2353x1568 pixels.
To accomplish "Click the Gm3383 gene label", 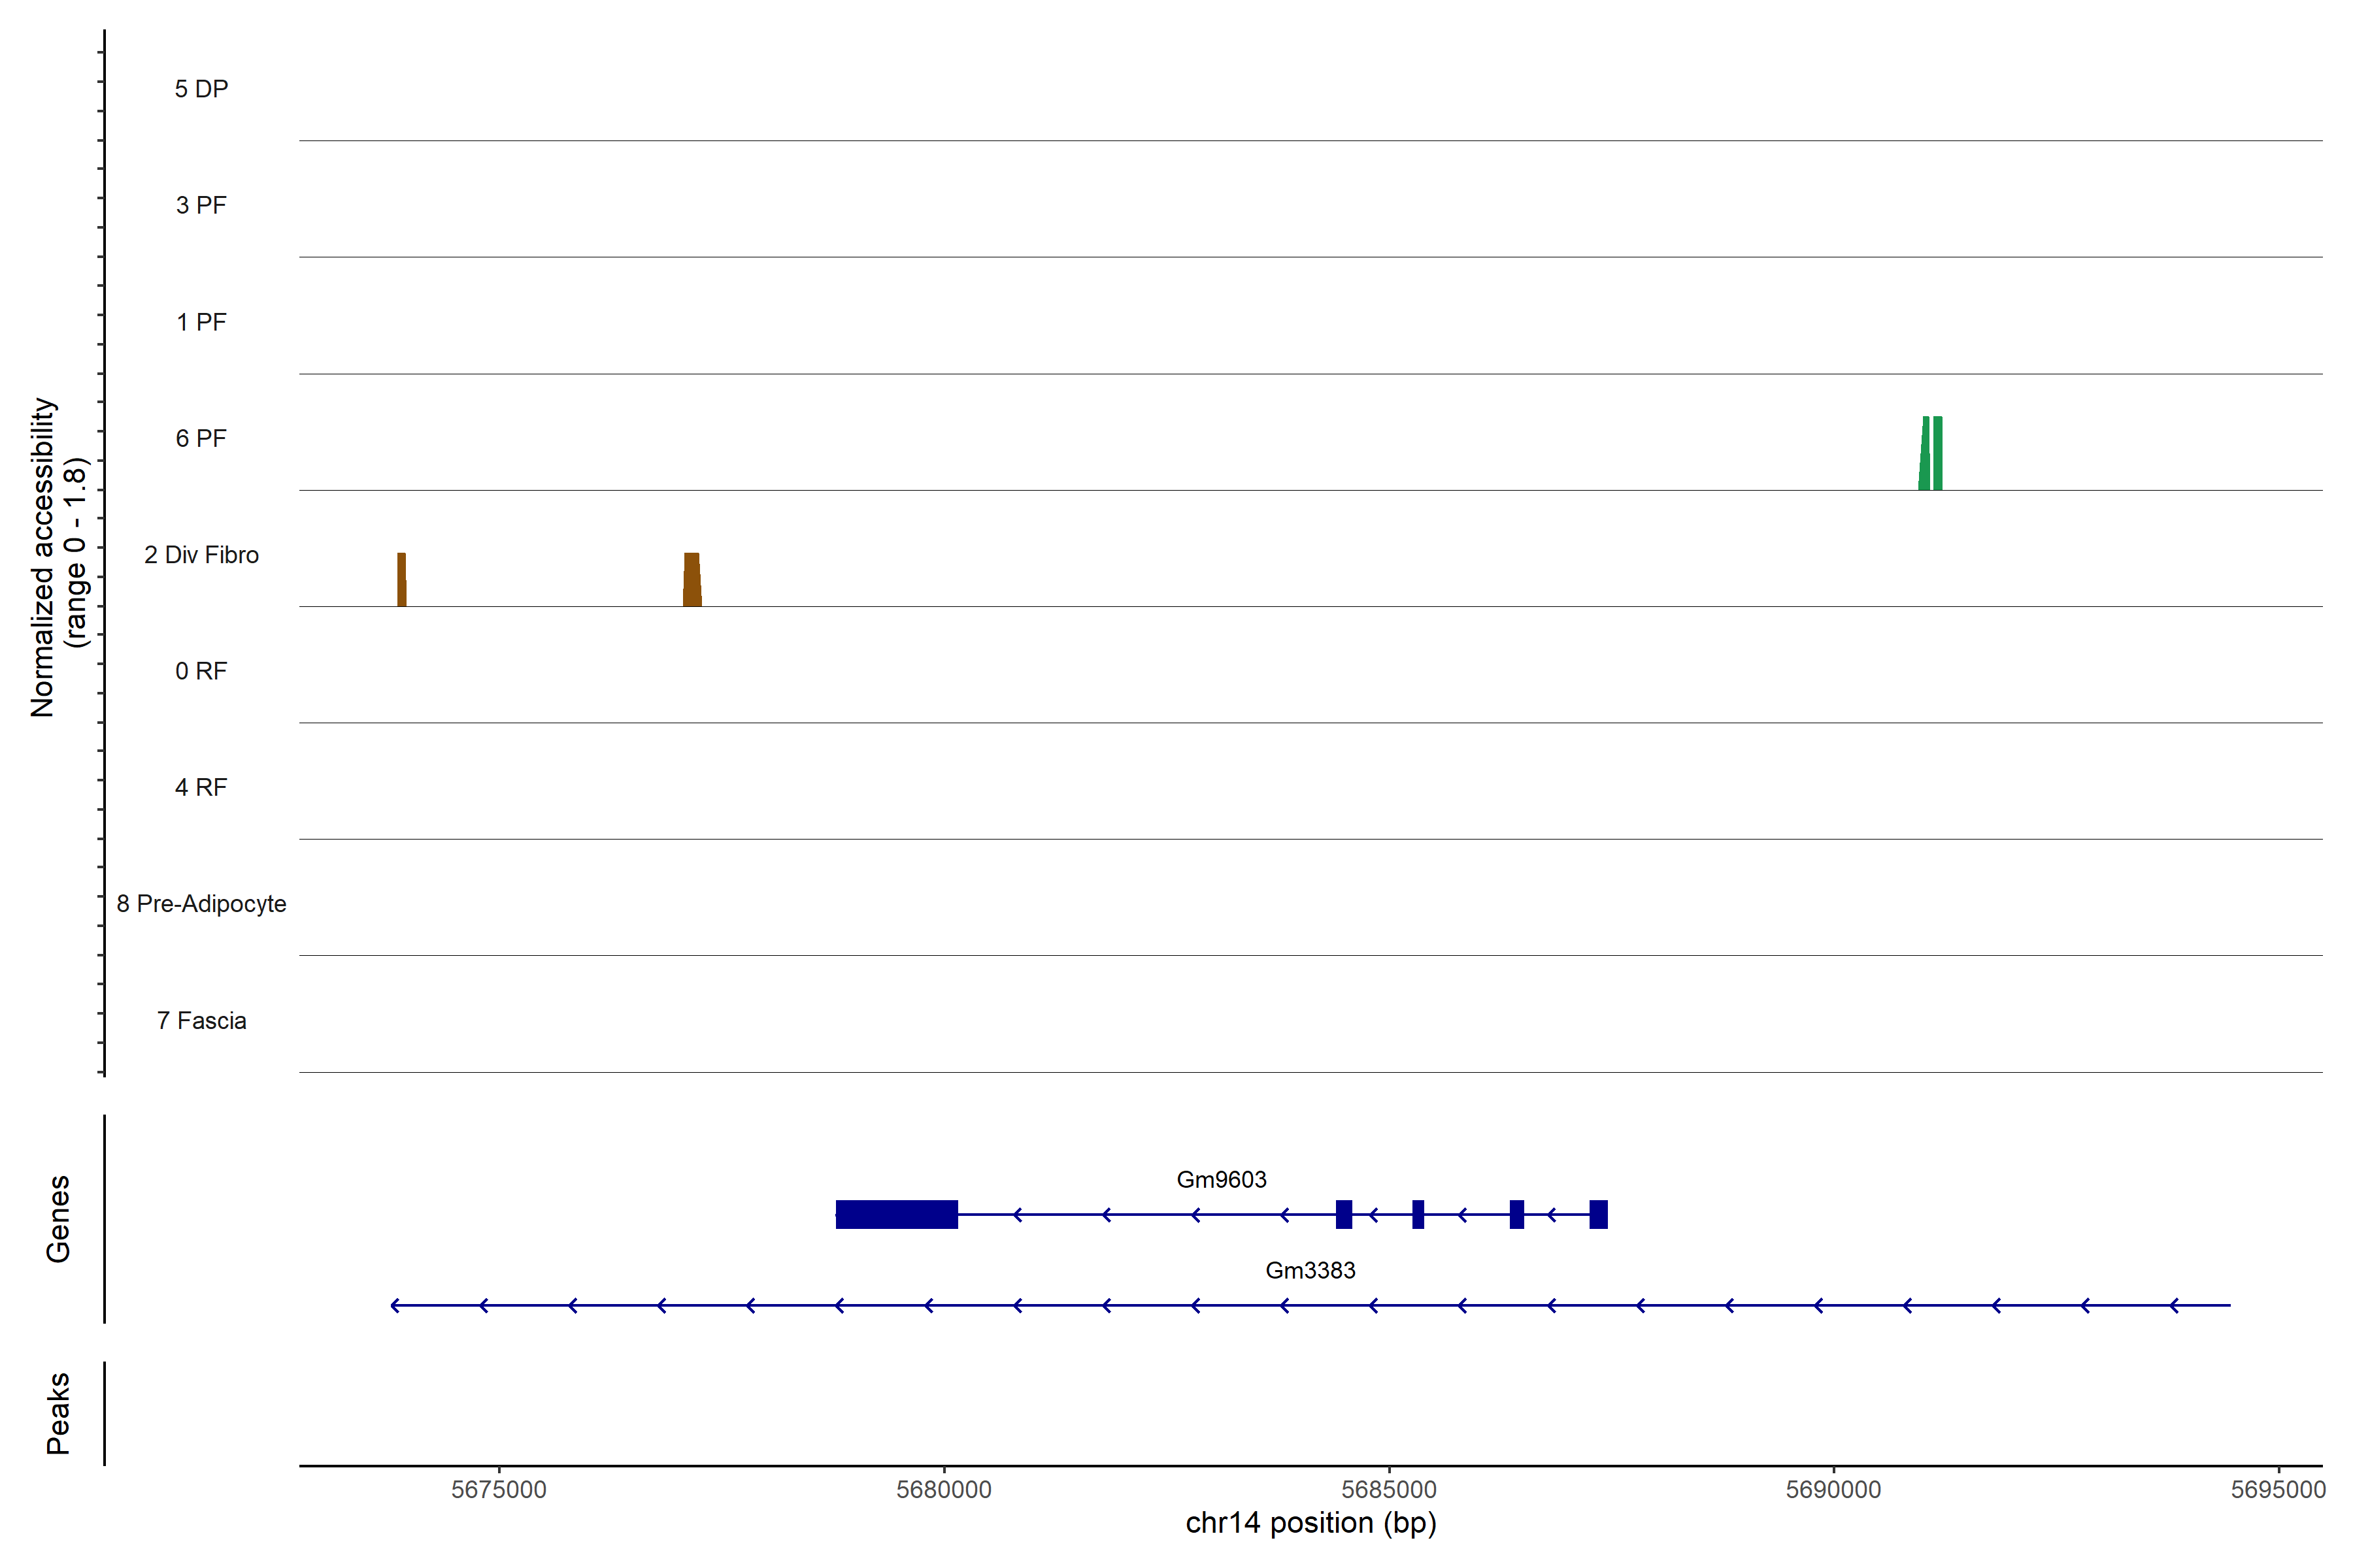I will pyautogui.click(x=1310, y=1271).
